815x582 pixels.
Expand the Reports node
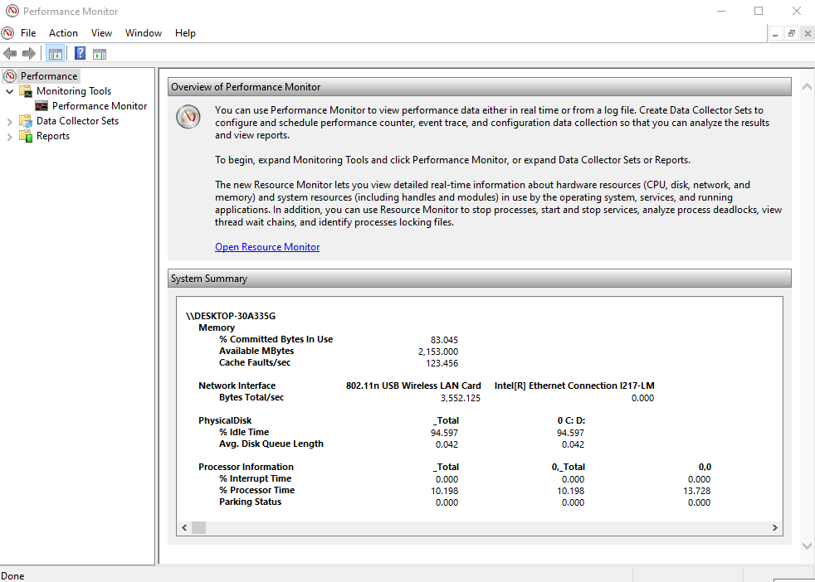8,135
